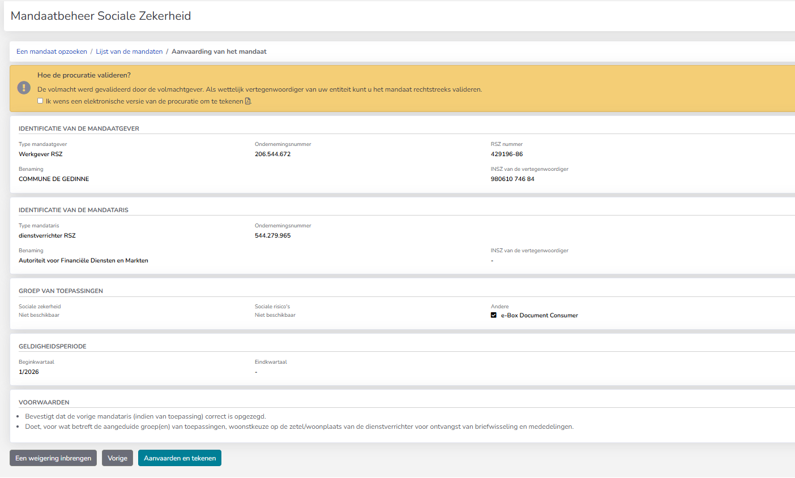The width and height of the screenshot is (795, 478).
Task: Click the Mandaatbeheer Sociale Zekerheid page title
Action: (100, 16)
